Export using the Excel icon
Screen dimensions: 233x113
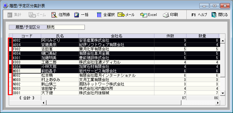[144, 15]
